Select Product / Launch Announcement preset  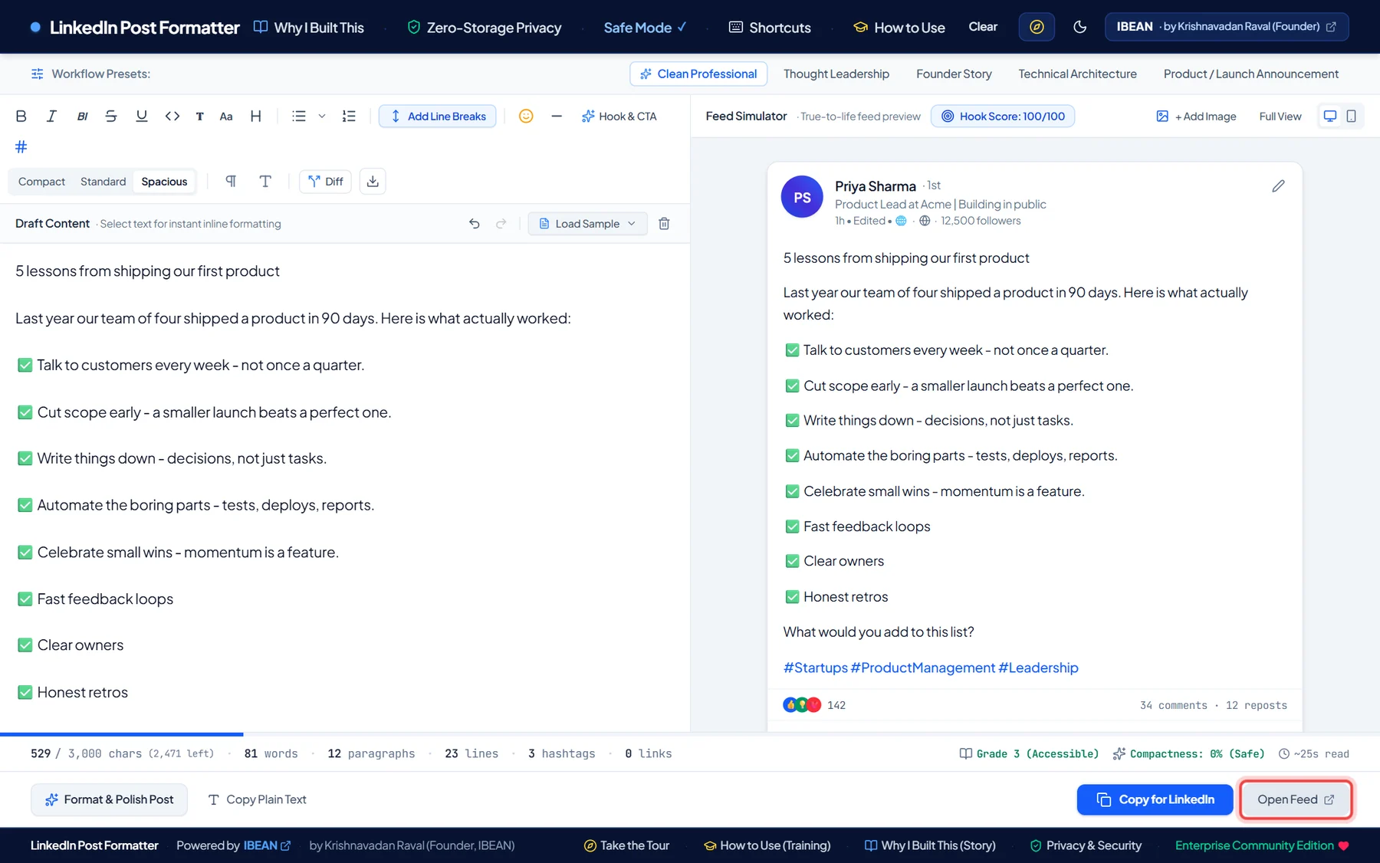(x=1251, y=74)
